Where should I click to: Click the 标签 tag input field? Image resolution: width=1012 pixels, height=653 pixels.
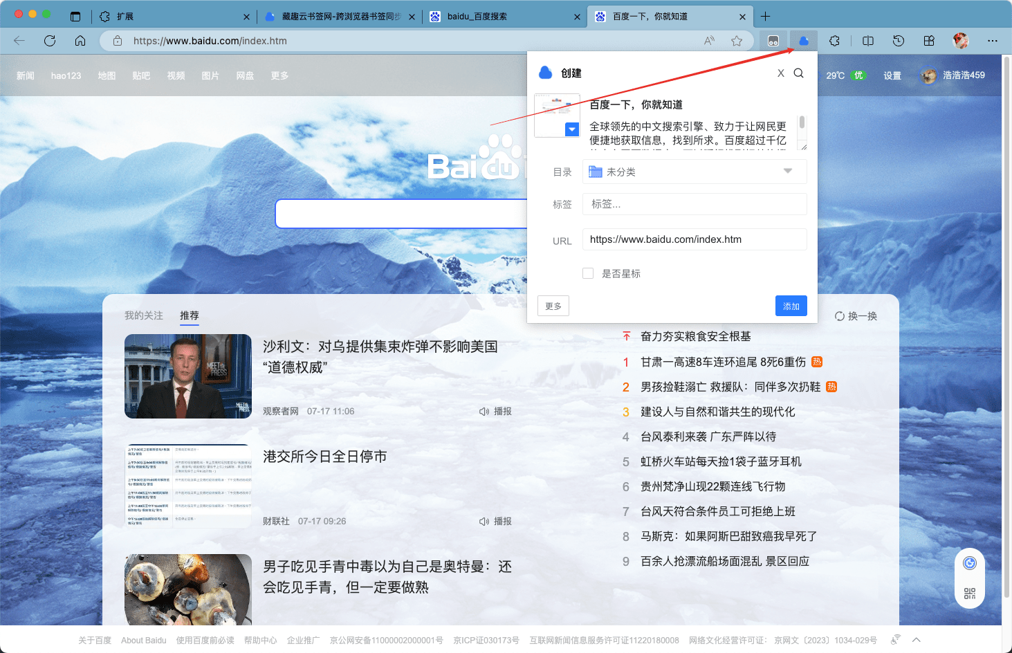point(694,204)
